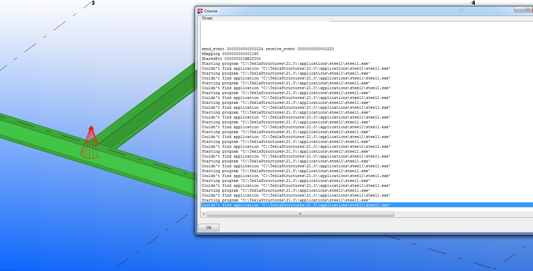Viewport: 533px width, 271px height.
Task: Select the red cone symbol on the beam
Action: pyautogui.click(x=90, y=144)
